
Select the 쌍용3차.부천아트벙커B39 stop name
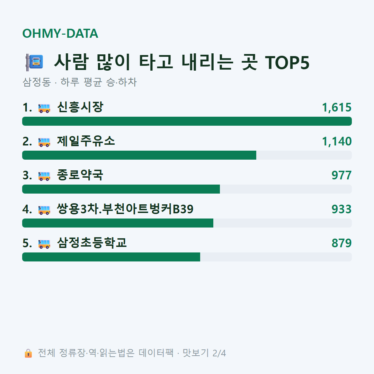(x=125, y=209)
